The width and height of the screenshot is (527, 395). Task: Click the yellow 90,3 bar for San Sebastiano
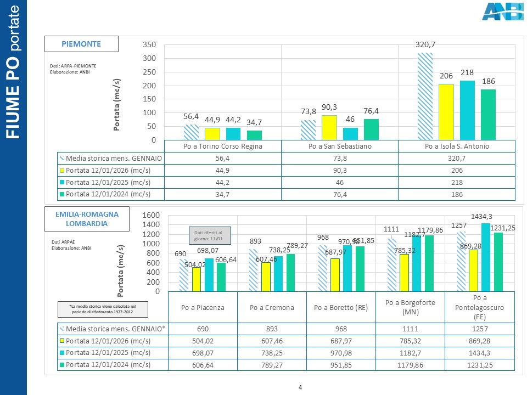(x=329, y=128)
